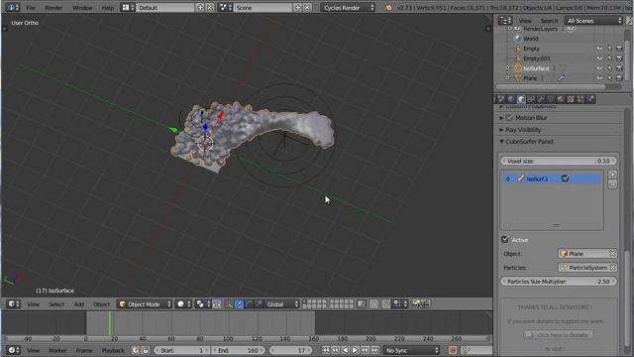The image size is (634, 357).
Task: Open the timeline Playback menu
Action: 113,350
